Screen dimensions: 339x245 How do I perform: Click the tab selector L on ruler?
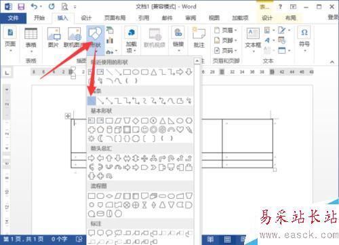pos(7,73)
